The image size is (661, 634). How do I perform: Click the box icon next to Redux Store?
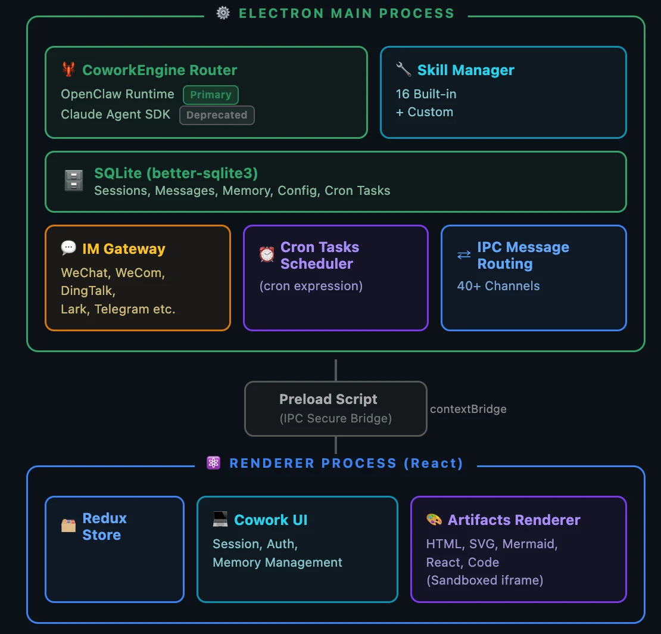coord(68,526)
